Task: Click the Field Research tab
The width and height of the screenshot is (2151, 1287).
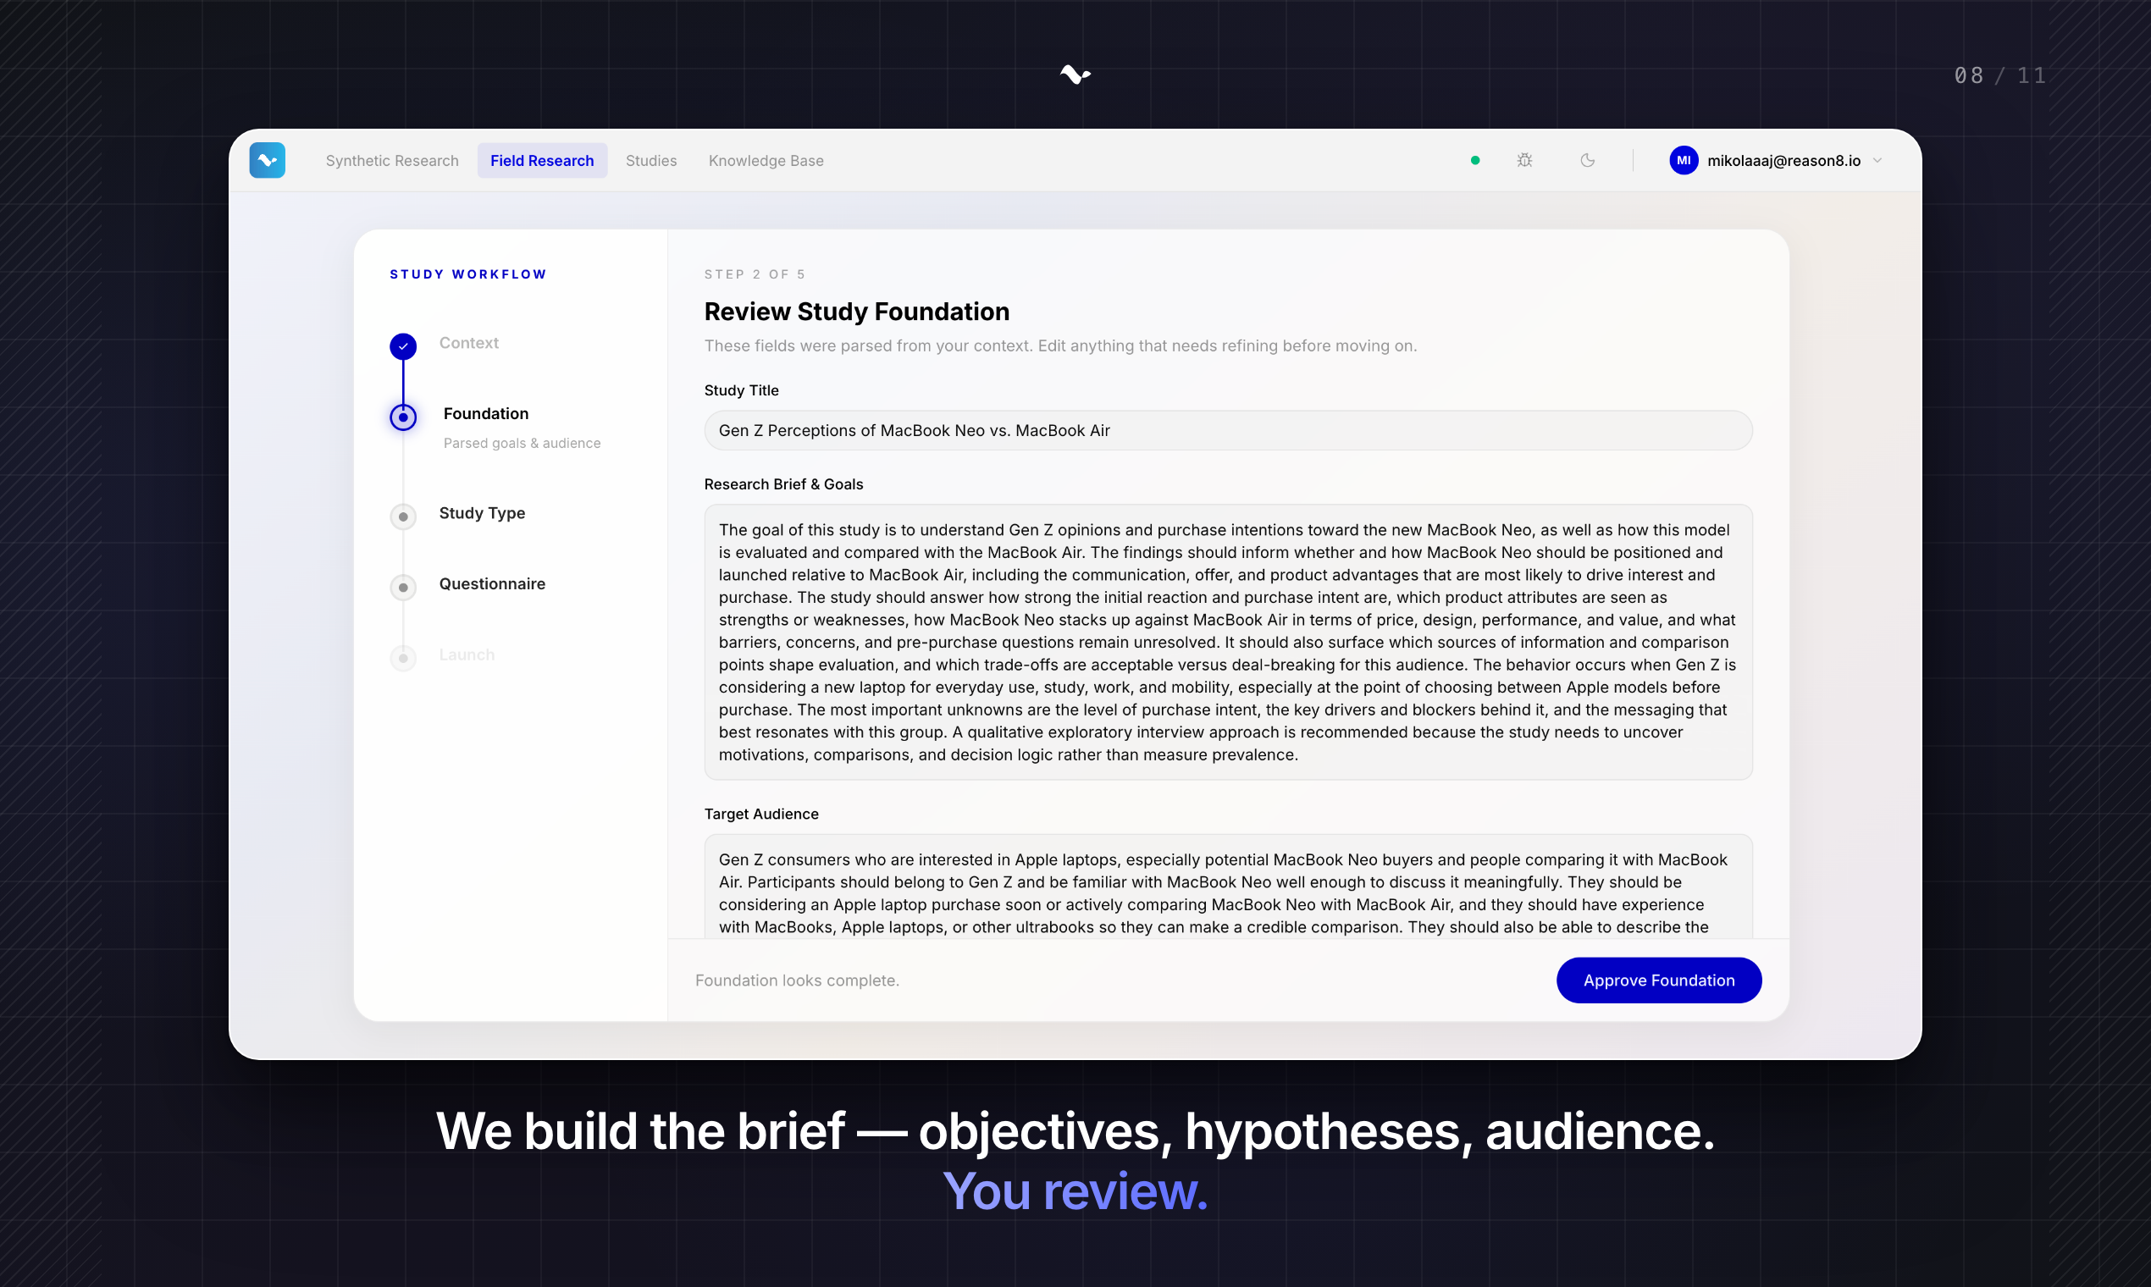Action: 542,160
